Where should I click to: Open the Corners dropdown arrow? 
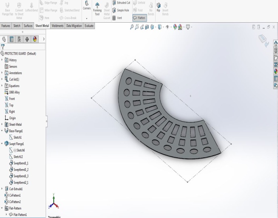(x=87, y=18)
